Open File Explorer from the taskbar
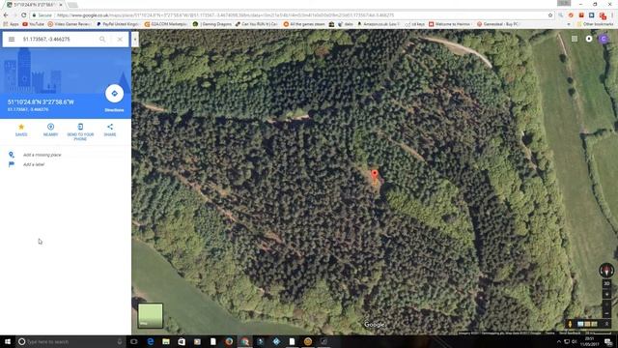This screenshot has width=618, height=348. 166,341
